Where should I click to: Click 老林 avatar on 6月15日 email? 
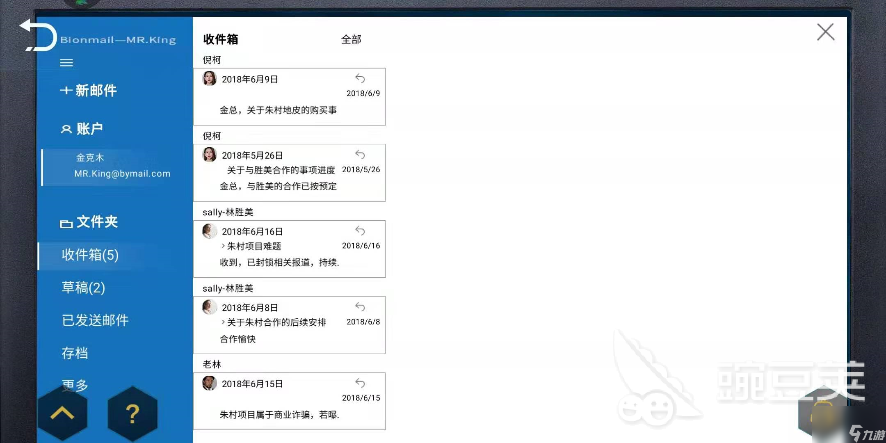pos(210,383)
